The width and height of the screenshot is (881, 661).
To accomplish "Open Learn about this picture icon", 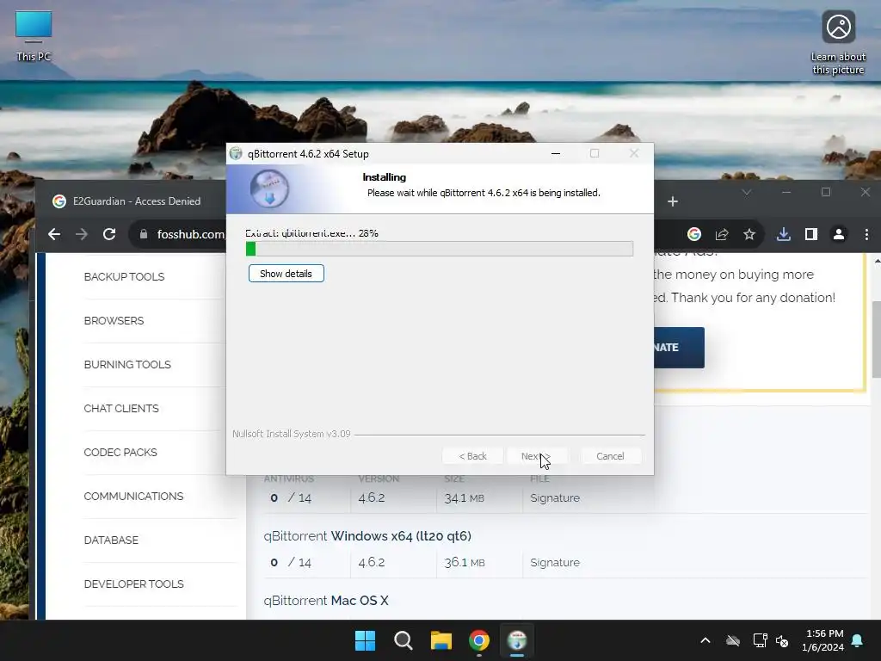I will click(838, 43).
